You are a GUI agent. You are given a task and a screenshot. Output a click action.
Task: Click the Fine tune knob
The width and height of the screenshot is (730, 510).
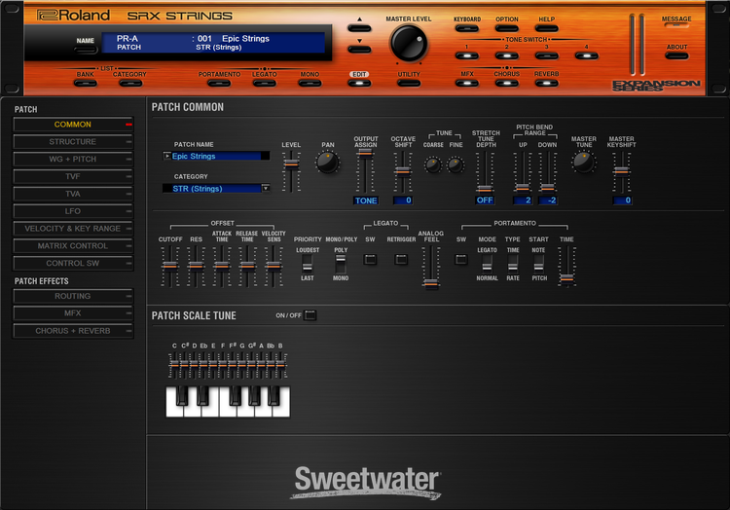click(456, 164)
